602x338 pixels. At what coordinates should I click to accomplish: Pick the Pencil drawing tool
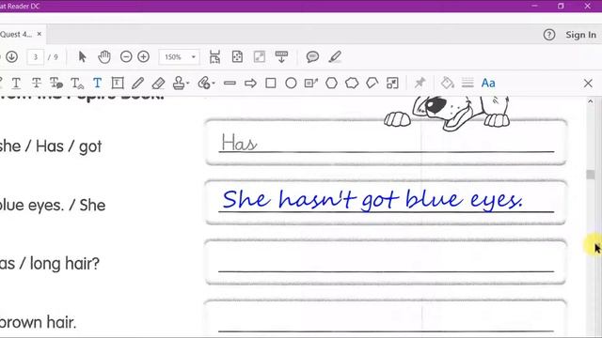coord(138,84)
